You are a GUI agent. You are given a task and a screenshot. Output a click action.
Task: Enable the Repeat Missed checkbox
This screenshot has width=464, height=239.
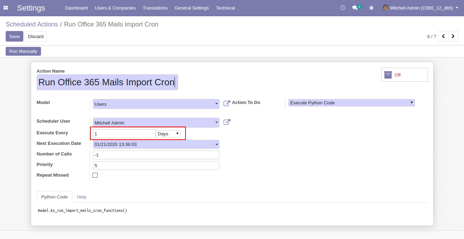pos(95,175)
